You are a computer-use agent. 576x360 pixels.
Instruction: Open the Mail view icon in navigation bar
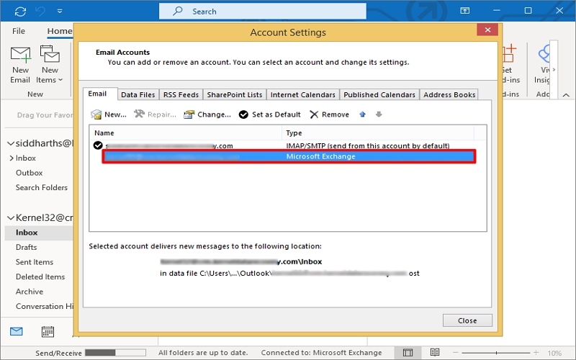pyautogui.click(x=16, y=332)
